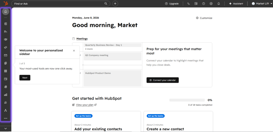273x132 pixels.
Task: Open the wallet commerce icon in sidebar
Action: pos(6,79)
